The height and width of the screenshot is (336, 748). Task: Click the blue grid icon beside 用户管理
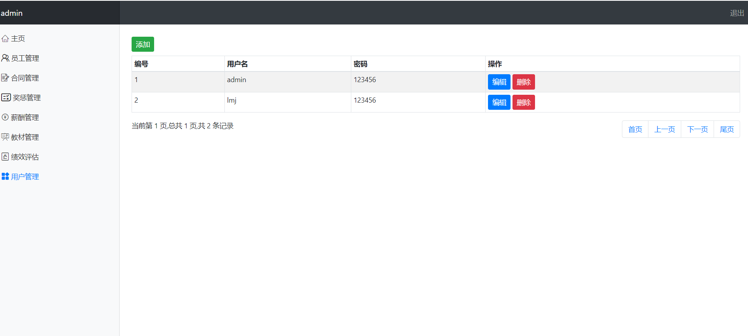click(5, 176)
